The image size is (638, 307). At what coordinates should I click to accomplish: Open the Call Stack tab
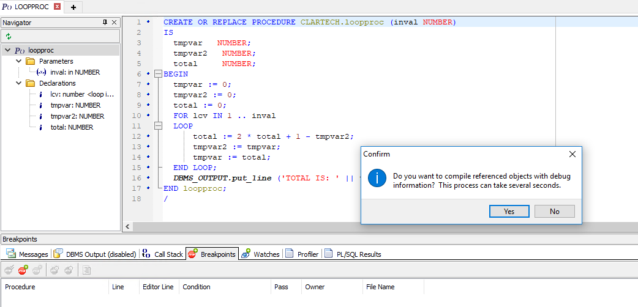[x=163, y=254]
